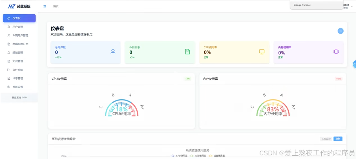Click the red 83% badge

tap(339, 79)
